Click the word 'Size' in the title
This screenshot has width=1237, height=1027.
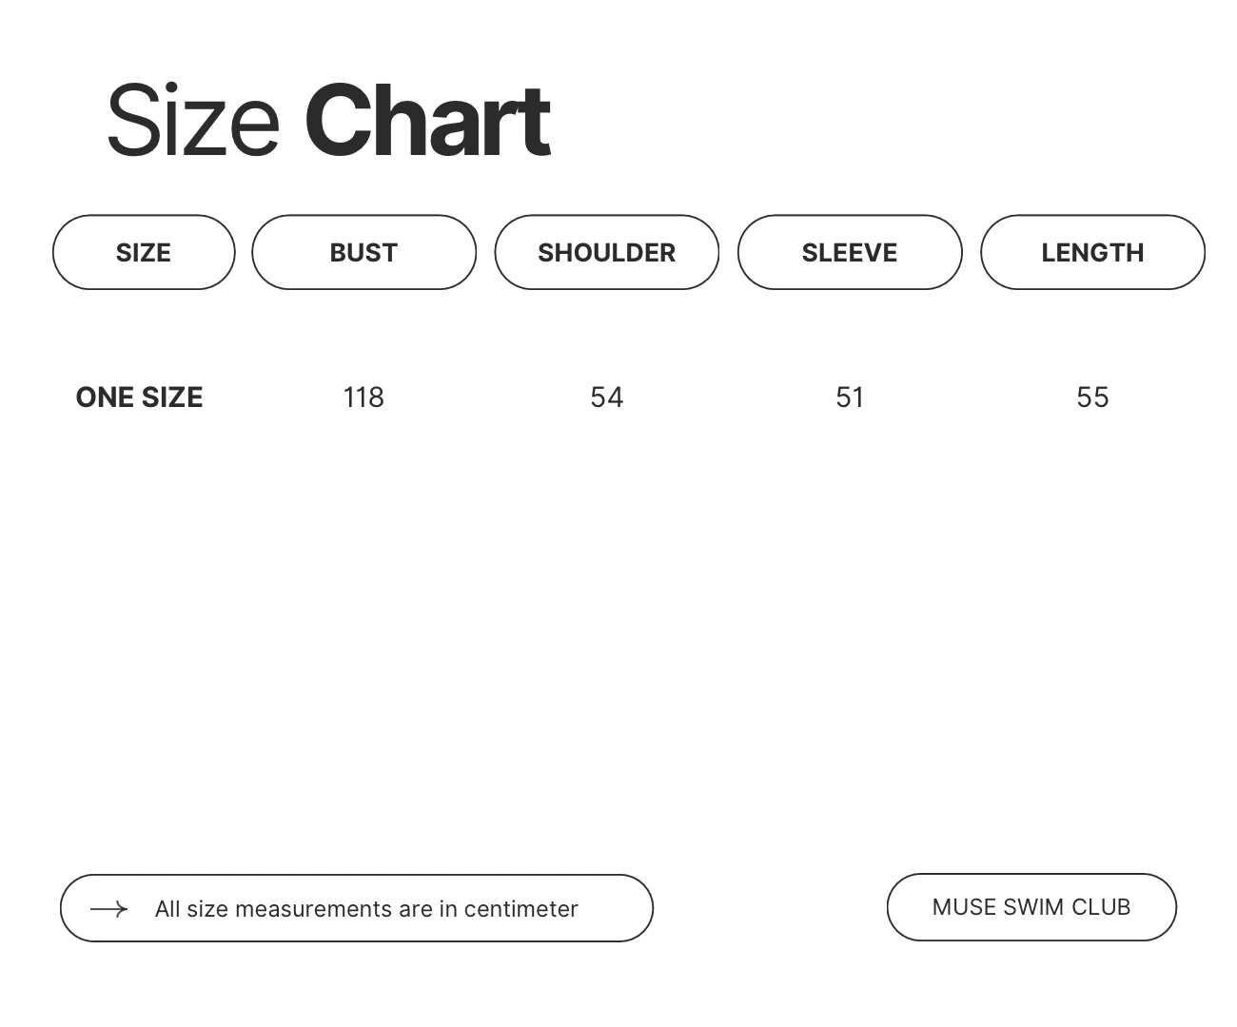point(192,122)
